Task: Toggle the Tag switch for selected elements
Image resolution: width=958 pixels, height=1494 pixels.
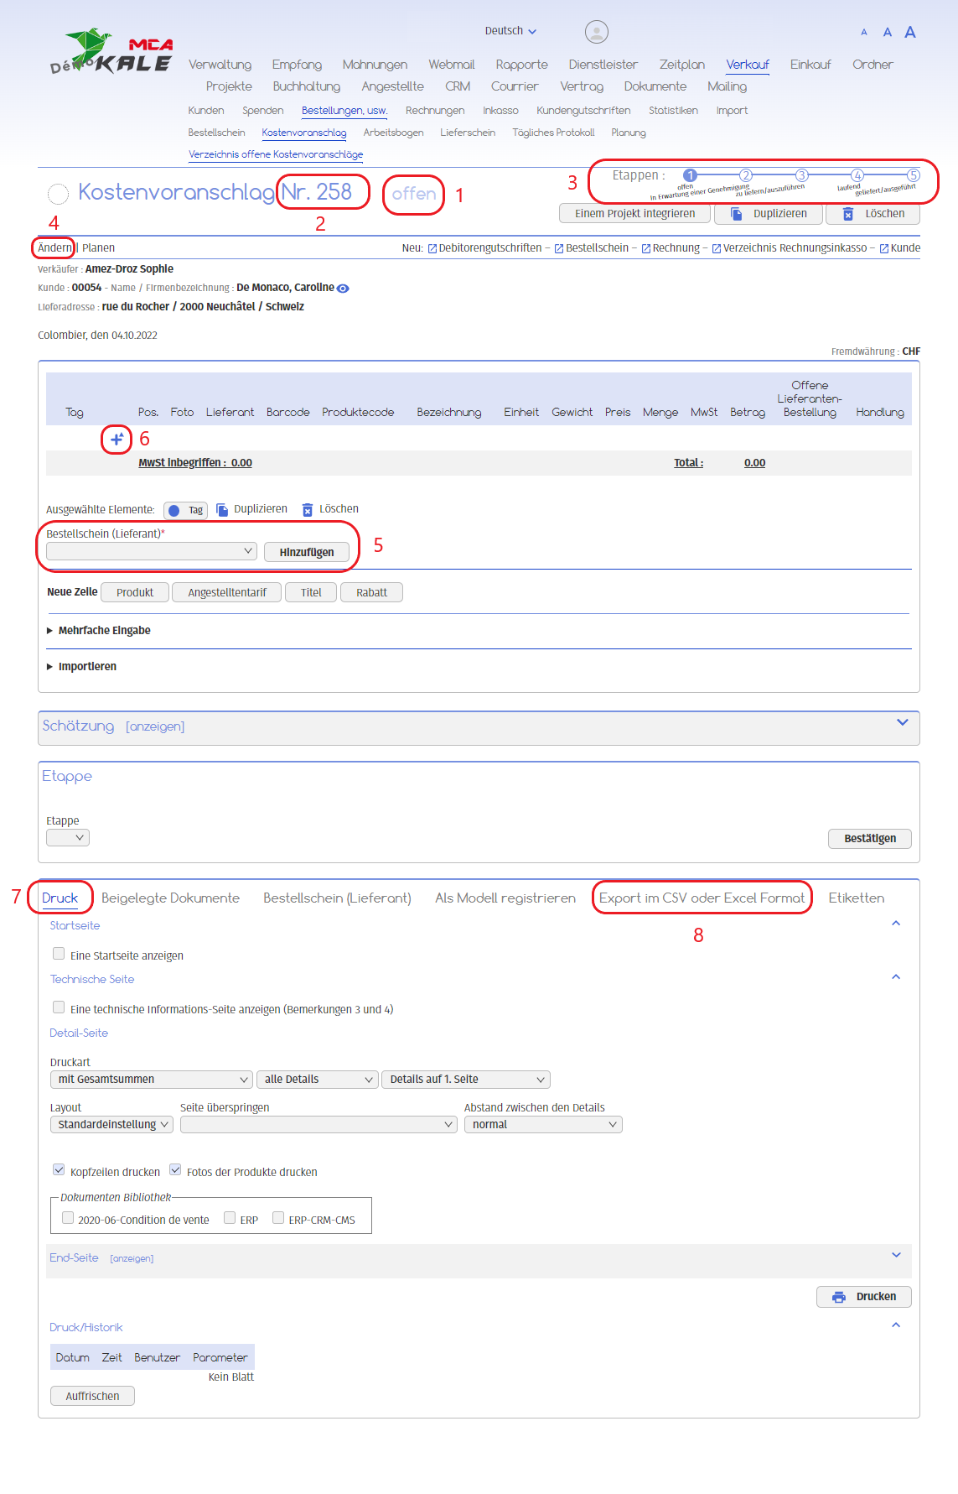Action: 185,510
